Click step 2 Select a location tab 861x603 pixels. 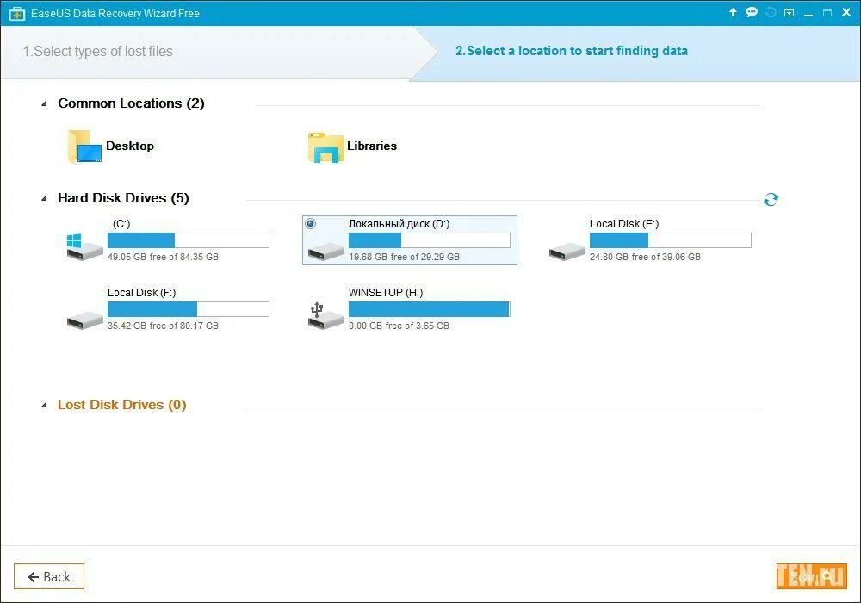(572, 51)
